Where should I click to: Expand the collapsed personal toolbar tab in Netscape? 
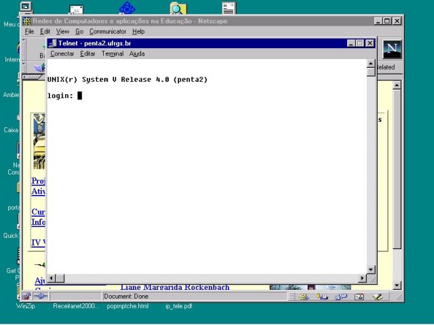pos(33,77)
